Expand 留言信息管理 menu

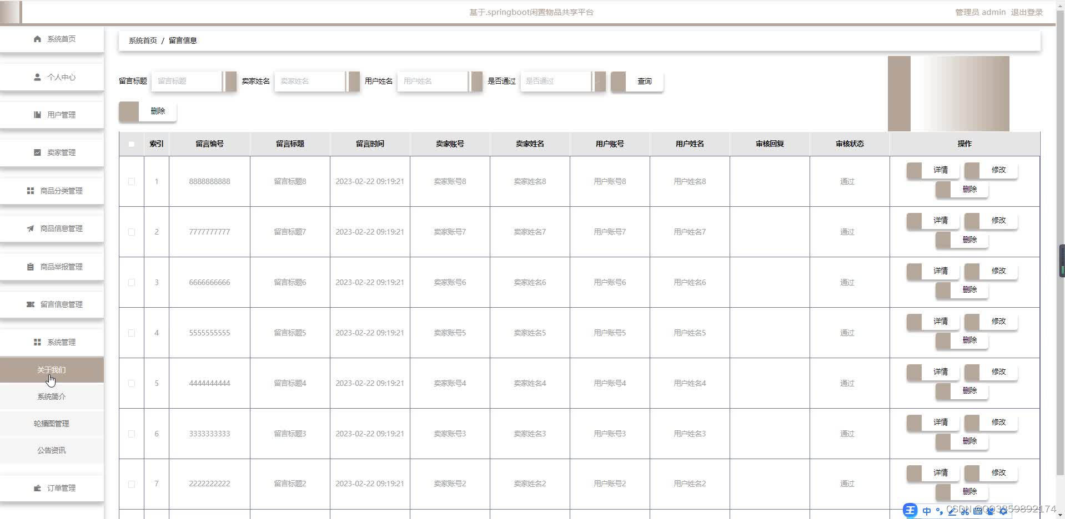(x=52, y=304)
